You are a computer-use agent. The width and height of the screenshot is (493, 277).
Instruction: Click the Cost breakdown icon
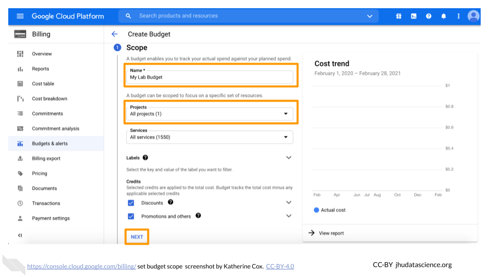(x=20, y=98)
